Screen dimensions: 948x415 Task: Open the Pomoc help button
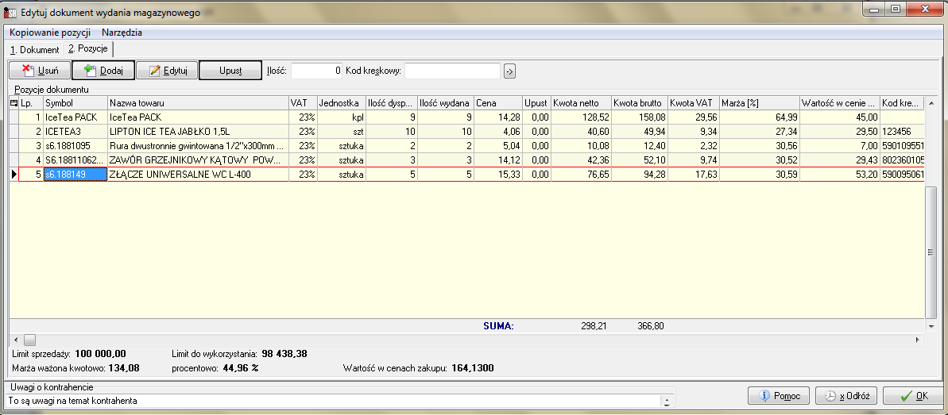tap(779, 396)
